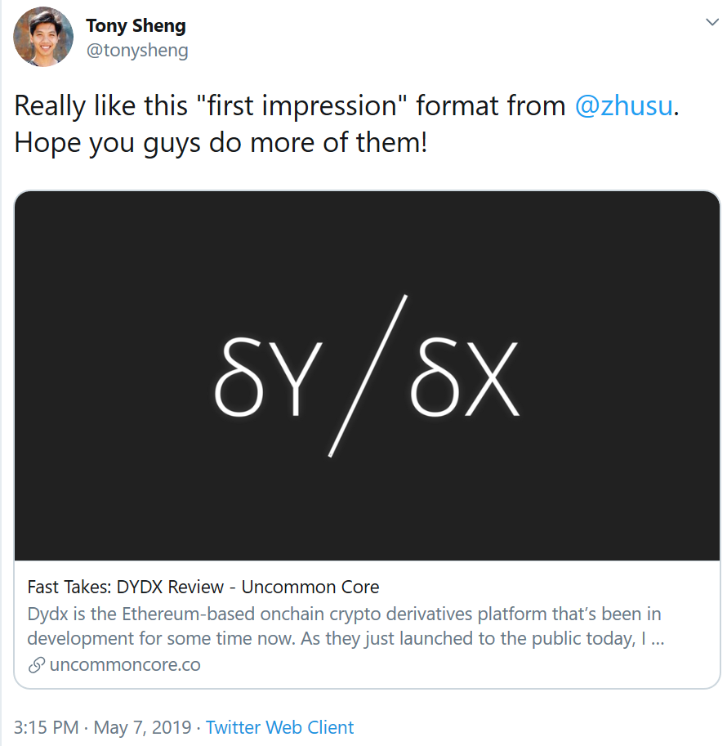Click the May 7, 2019 date
Screen dimensions: 727x746
point(143,727)
